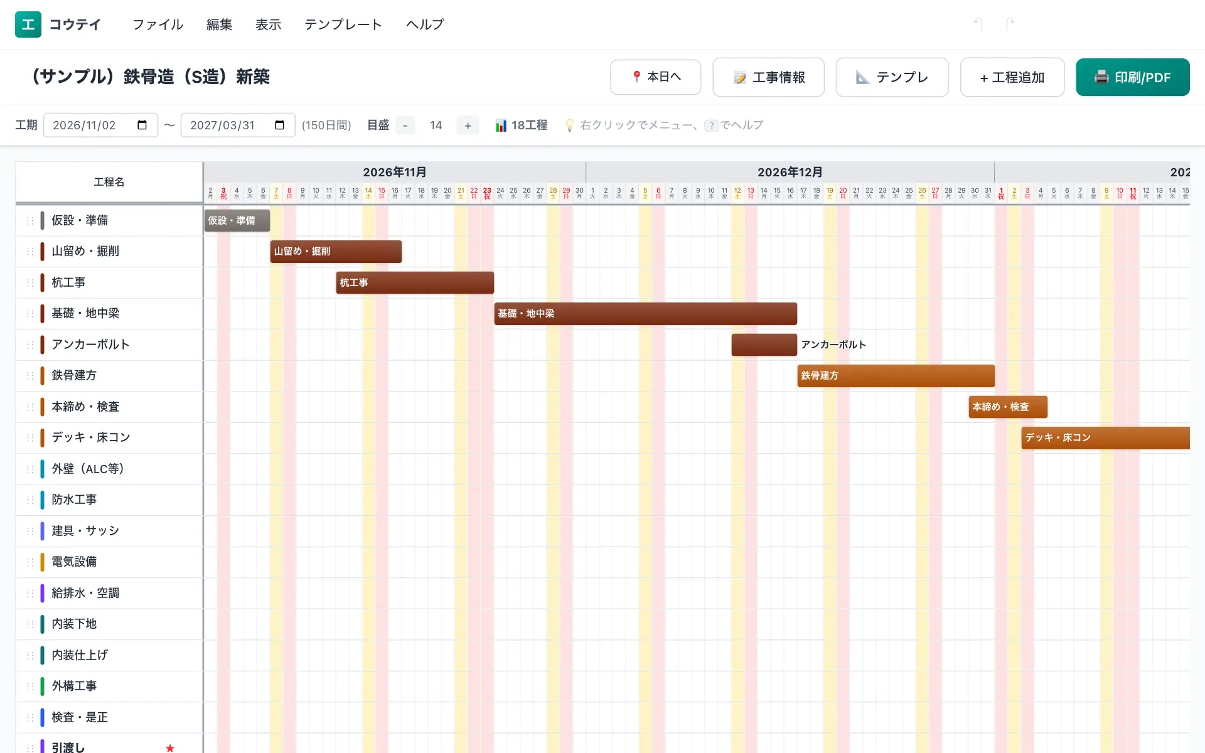
Task: Click the drag handle for 外構工事 row
Action: [x=30, y=686]
